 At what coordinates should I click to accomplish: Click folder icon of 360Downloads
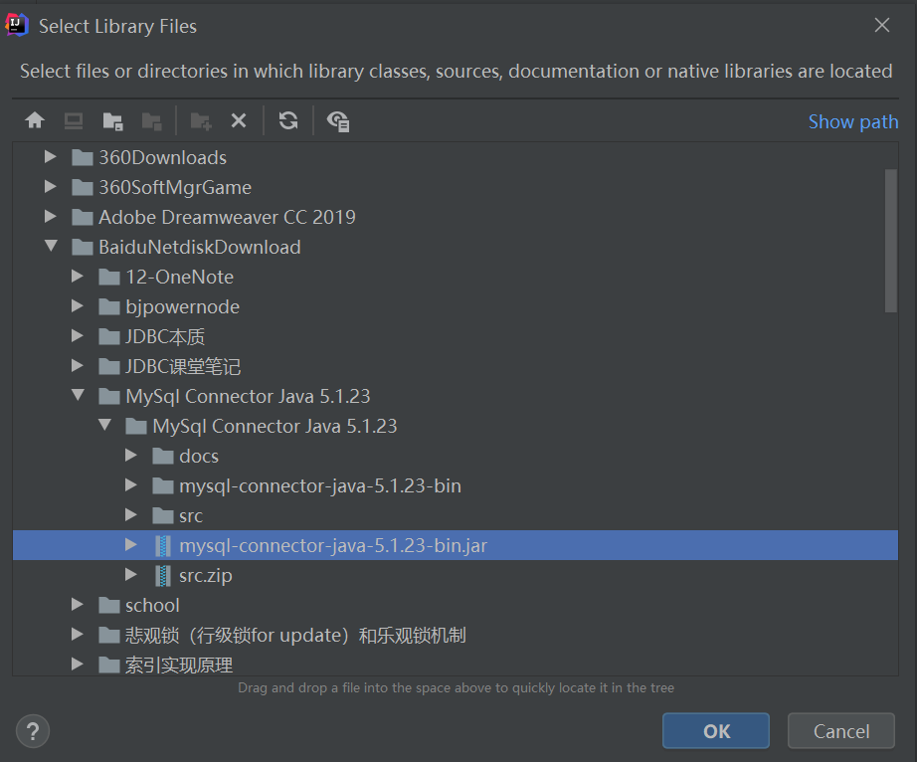point(82,157)
